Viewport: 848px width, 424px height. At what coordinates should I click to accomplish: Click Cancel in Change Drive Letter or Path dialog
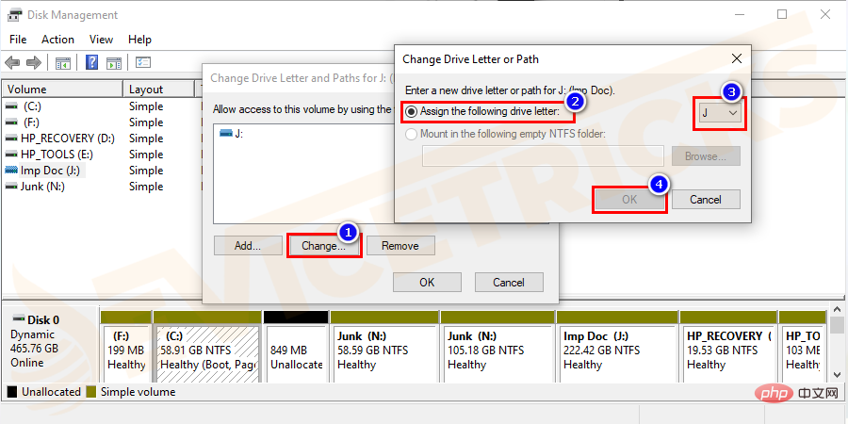[706, 200]
